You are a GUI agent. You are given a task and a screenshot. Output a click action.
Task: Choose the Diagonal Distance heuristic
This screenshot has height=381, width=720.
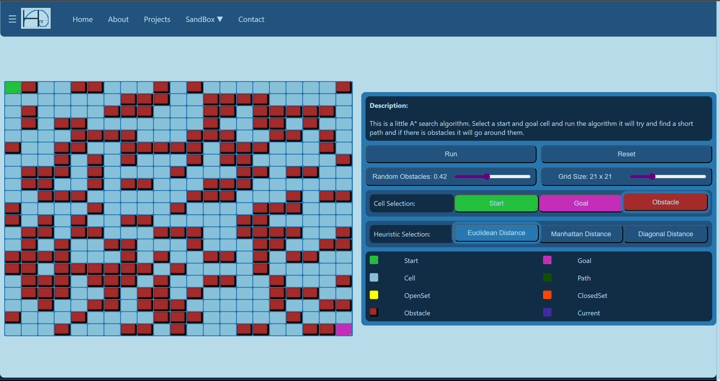point(665,234)
